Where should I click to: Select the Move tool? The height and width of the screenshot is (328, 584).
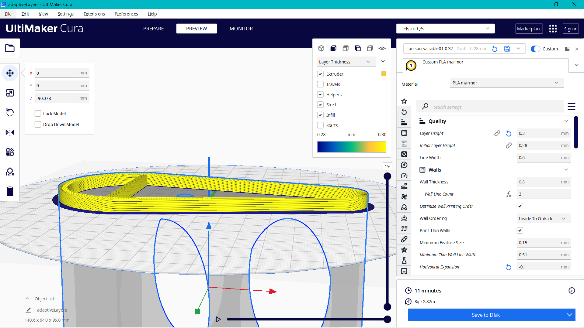[10, 73]
